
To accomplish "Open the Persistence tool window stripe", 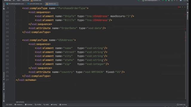I will coord(4,97).
